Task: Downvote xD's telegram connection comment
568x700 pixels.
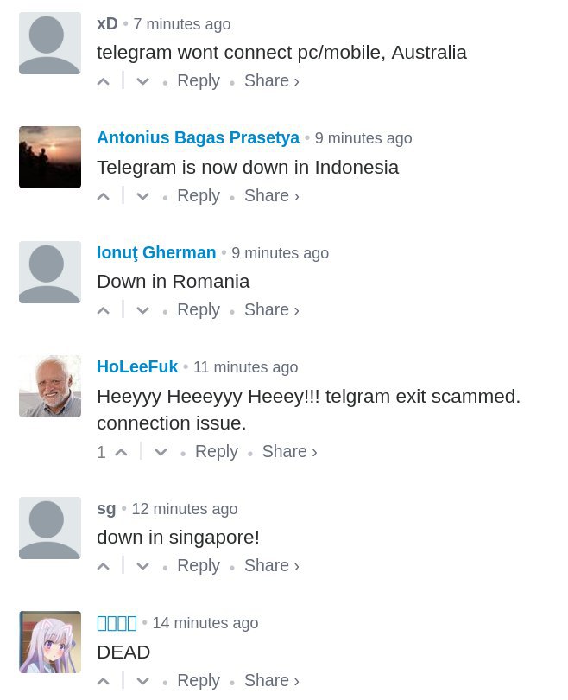Action: (x=142, y=82)
